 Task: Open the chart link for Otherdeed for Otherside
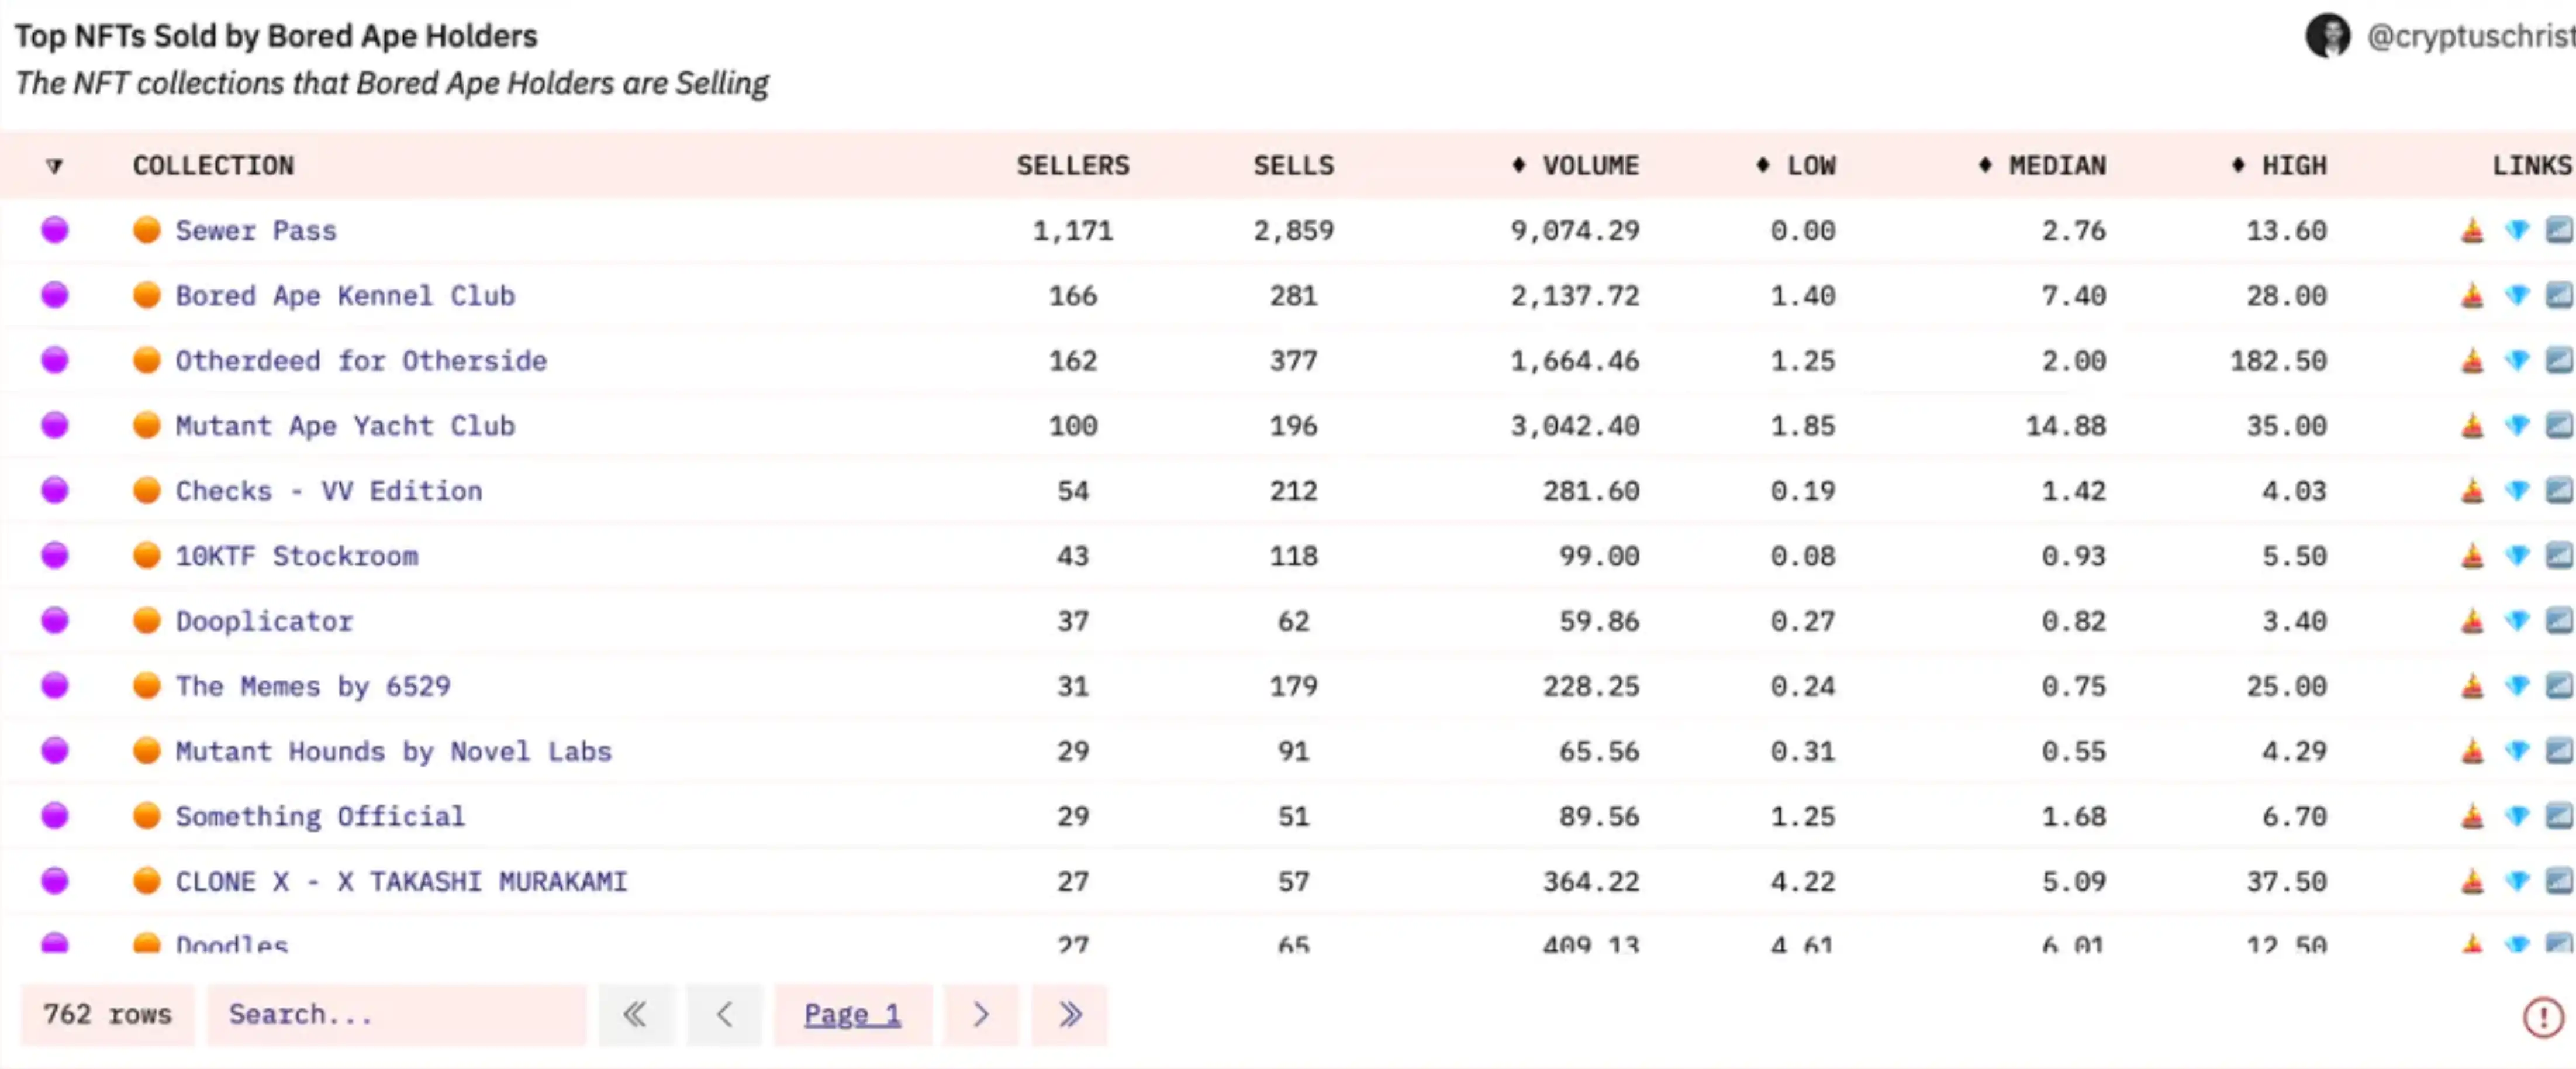click(x=2559, y=361)
